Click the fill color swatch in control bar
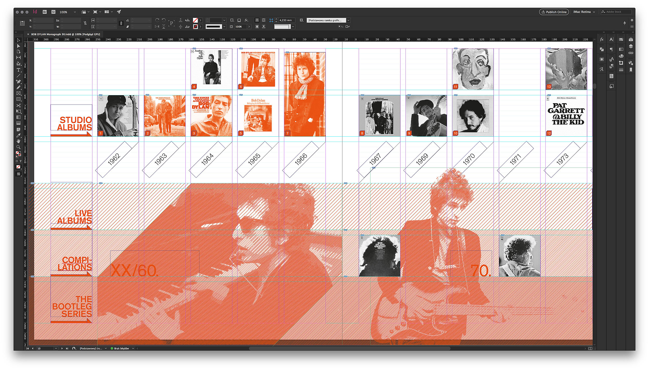This screenshot has width=649, height=370. 195,20
